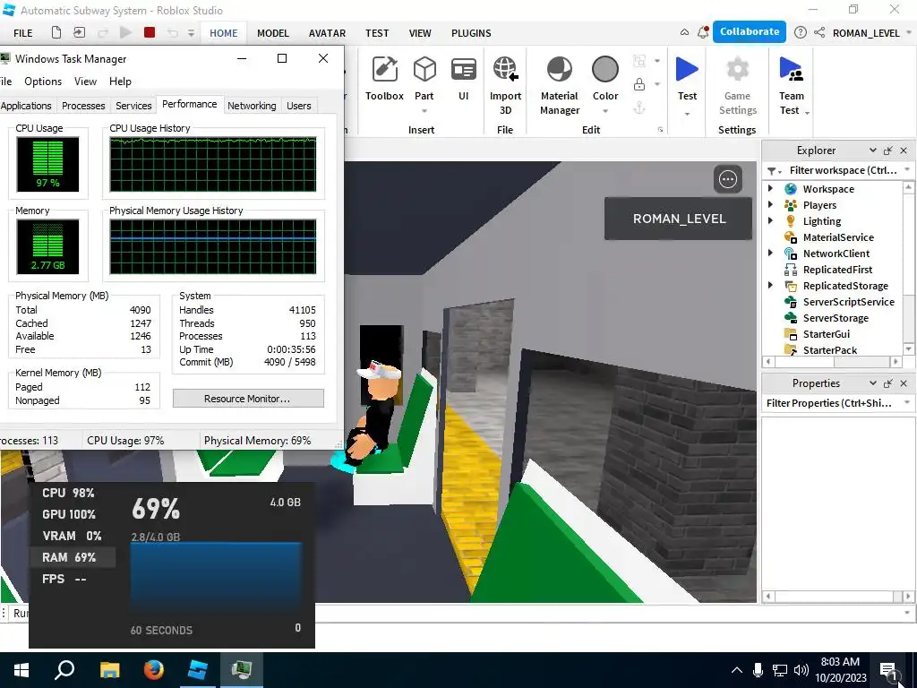Viewport: 917px width, 688px height.
Task: Open the help question mark icon
Action: point(800,33)
